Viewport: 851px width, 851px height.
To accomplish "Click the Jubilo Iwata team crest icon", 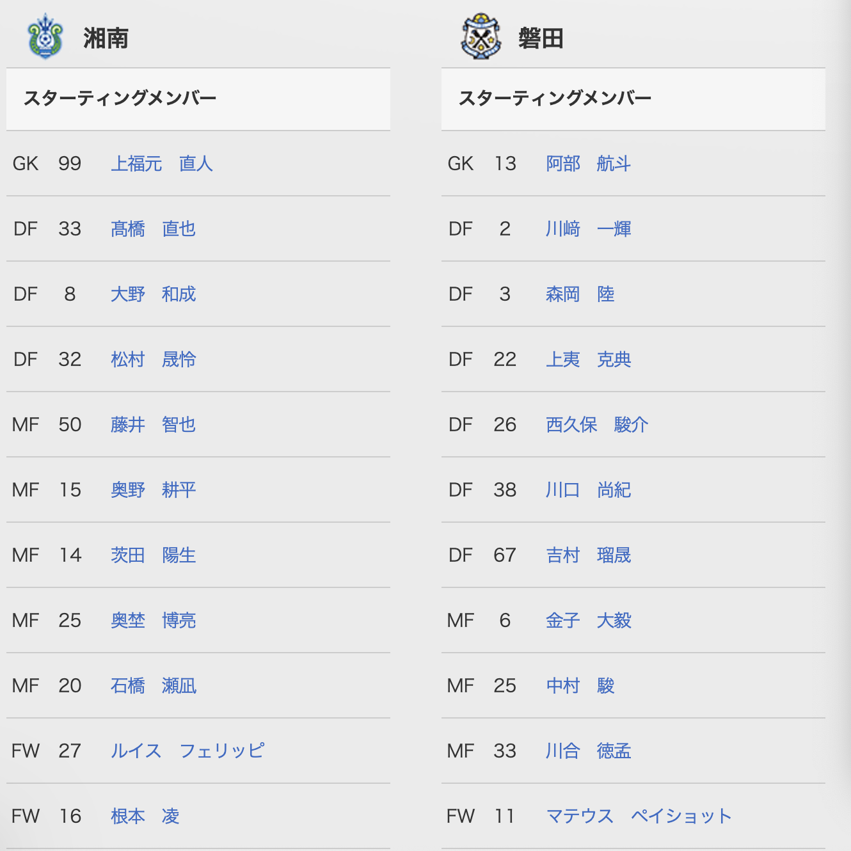I will 481,38.
